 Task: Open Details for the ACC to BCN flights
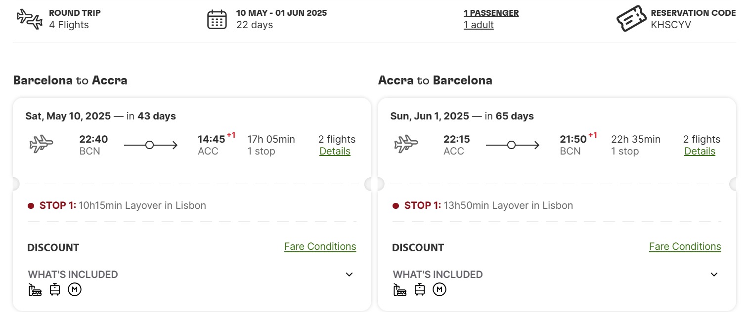tap(700, 152)
